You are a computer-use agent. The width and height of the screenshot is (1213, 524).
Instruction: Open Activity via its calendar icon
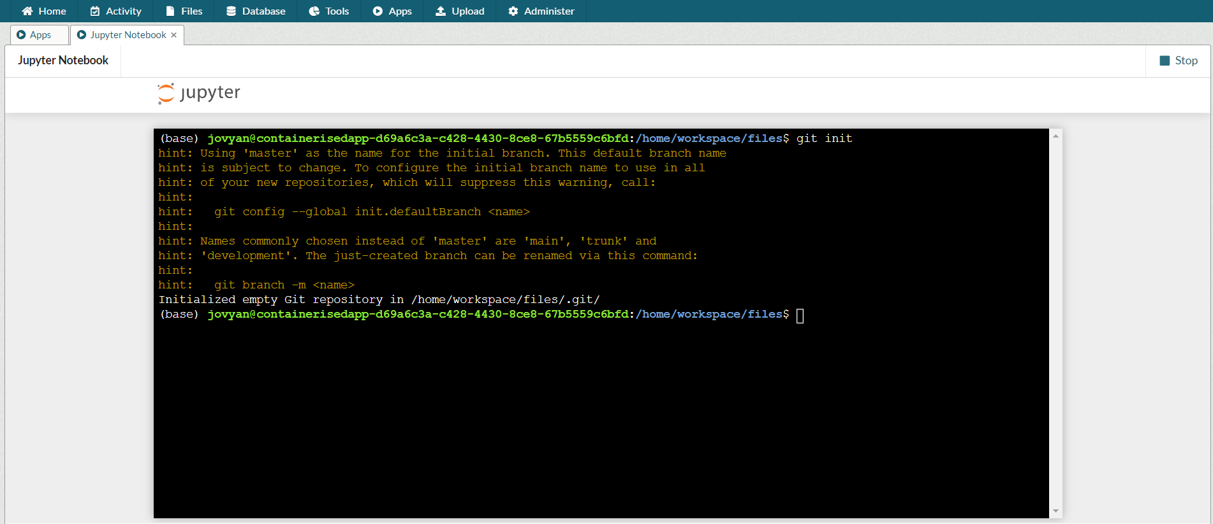95,11
